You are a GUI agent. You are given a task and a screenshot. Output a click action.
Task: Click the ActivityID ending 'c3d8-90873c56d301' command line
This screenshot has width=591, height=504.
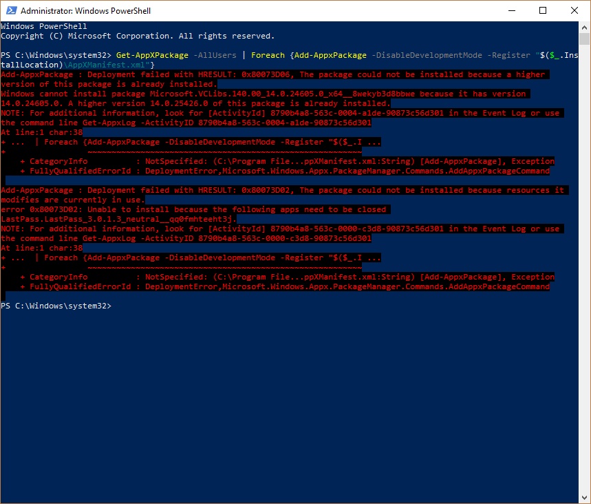[186, 238]
